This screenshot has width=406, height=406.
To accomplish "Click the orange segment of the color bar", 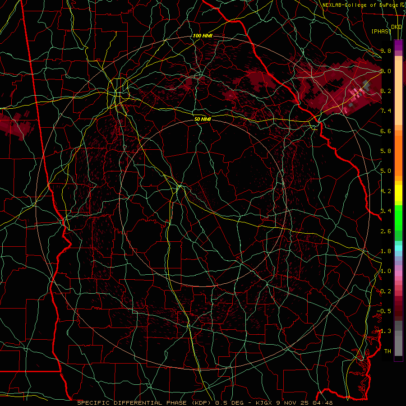I will click(x=398, y=154).
